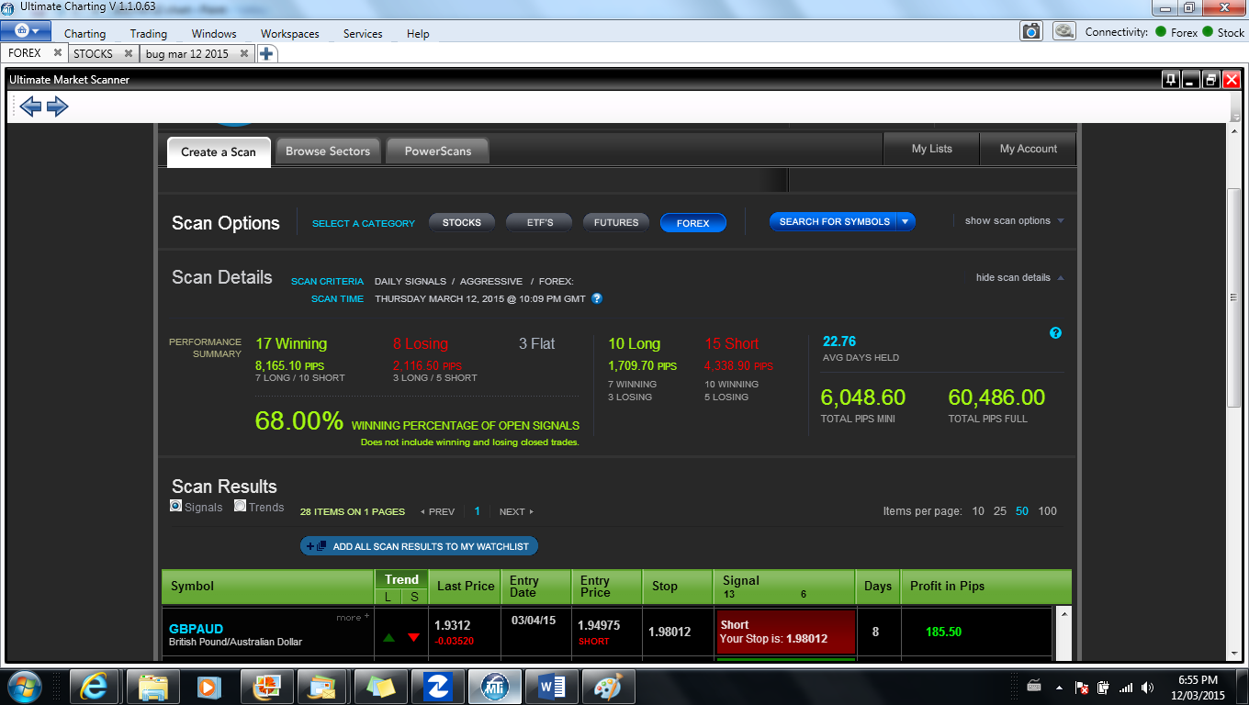Open the Charting menu
The image size is (1249, 705).
tap(84, 34)
